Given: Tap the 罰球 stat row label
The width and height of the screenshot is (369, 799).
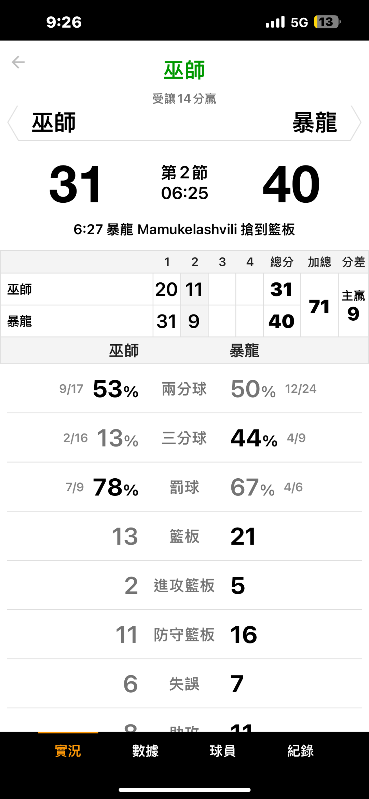Looking at the screenshot, I should (184, 487).
